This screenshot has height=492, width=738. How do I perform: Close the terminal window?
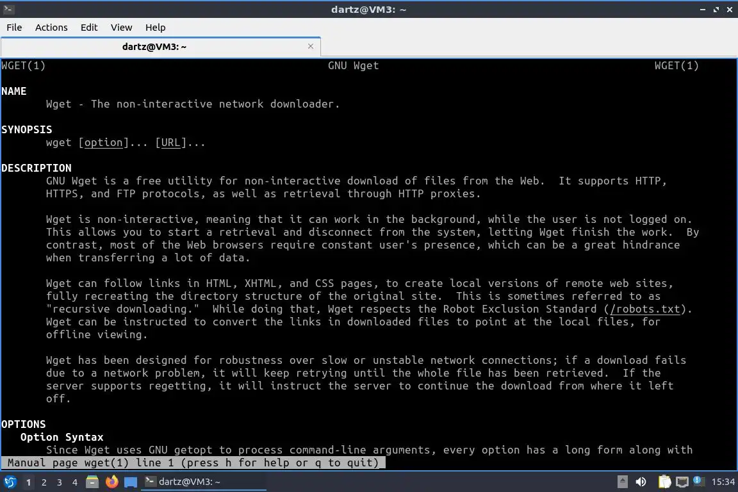(x=730, y=10)
